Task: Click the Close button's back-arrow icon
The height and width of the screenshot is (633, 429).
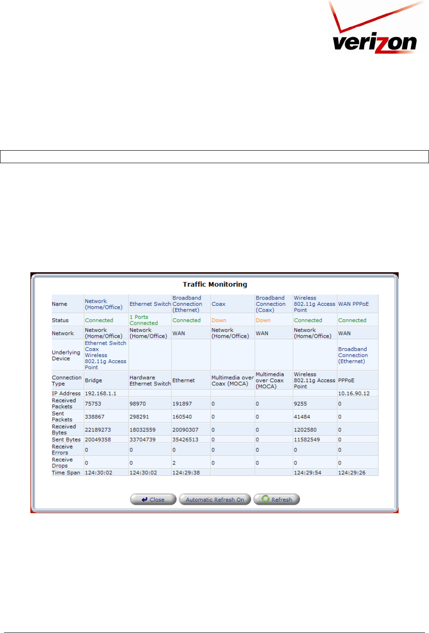Action: (144, 500)
